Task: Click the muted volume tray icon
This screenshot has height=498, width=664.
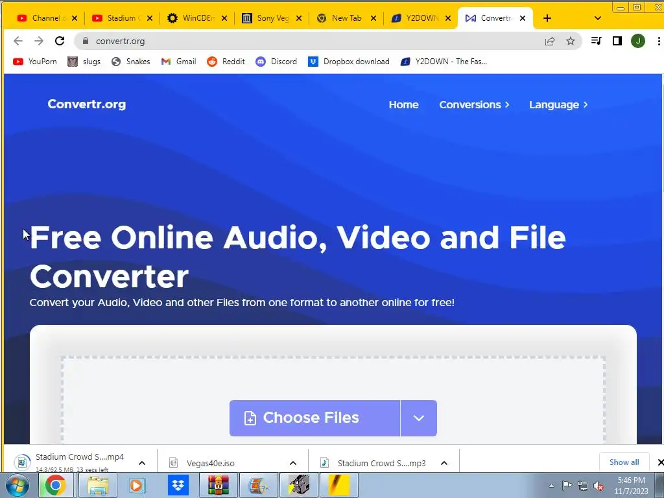Action: 599,486
